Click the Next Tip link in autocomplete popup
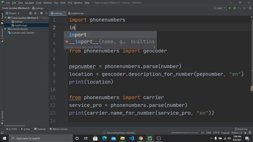This screenshot has width=253, height=142. click(x=98, y=47)
